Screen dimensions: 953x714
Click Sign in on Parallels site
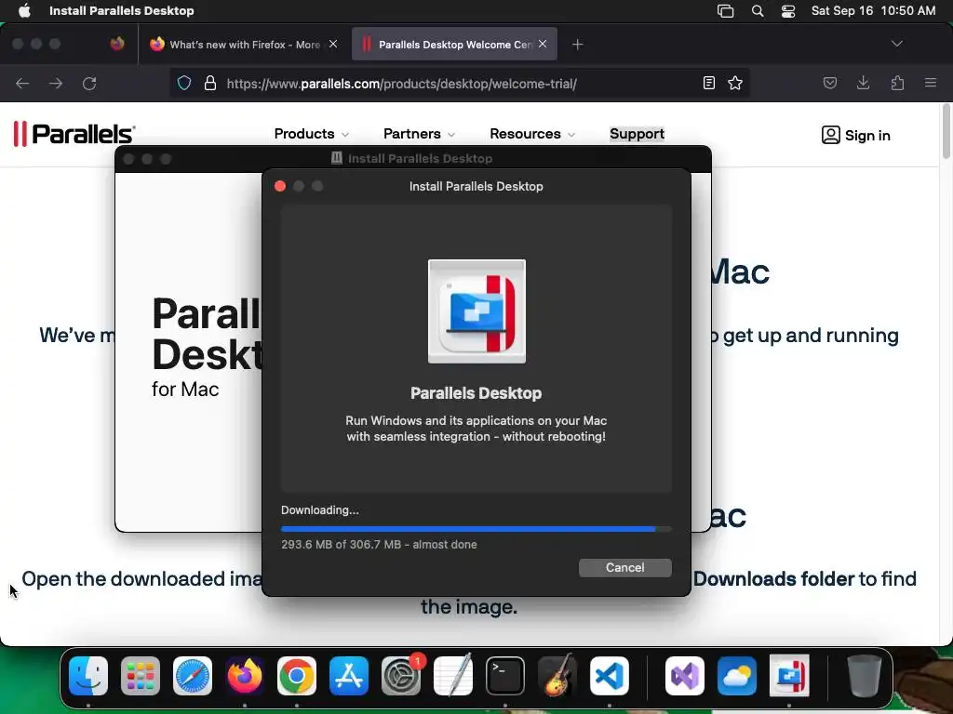(856, 136)
